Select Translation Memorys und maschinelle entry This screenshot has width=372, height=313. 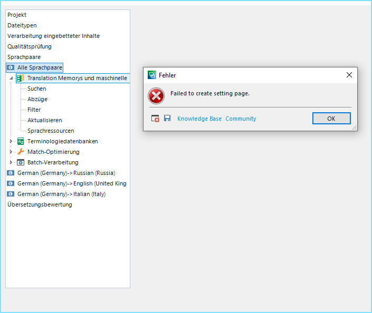[x=77, y=78]
